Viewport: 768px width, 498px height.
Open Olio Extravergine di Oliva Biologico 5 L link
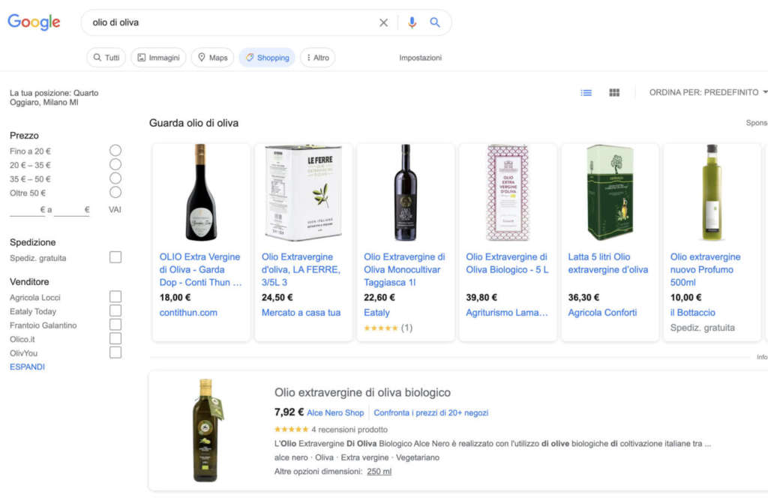(508, 263)
